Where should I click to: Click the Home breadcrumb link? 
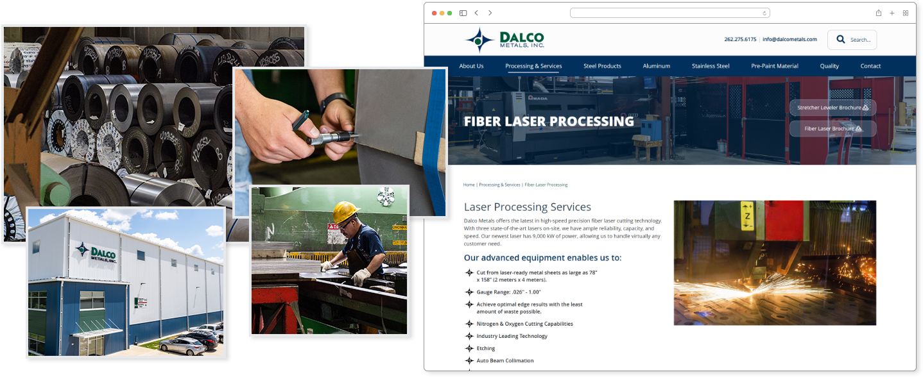coord(469,185)
